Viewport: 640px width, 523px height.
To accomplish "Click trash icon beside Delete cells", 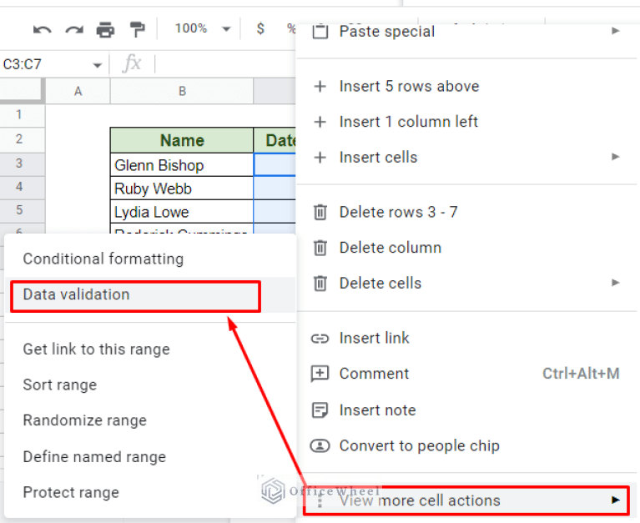I will click(x=320, y=283).
